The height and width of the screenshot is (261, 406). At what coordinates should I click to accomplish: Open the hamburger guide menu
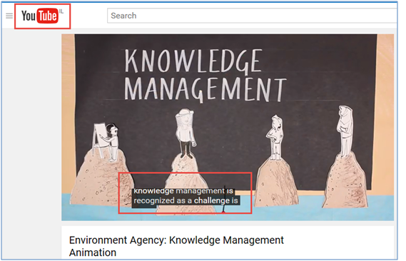(x=9, y=16)
